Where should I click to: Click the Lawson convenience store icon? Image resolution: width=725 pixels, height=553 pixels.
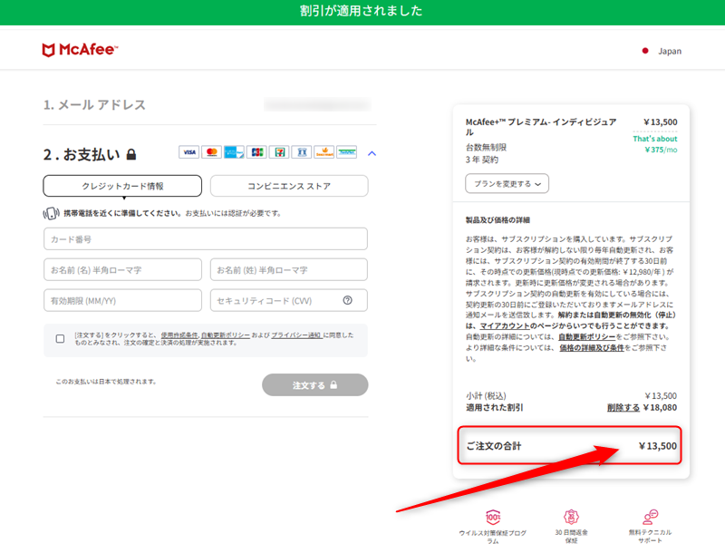(x=302, y=152)
